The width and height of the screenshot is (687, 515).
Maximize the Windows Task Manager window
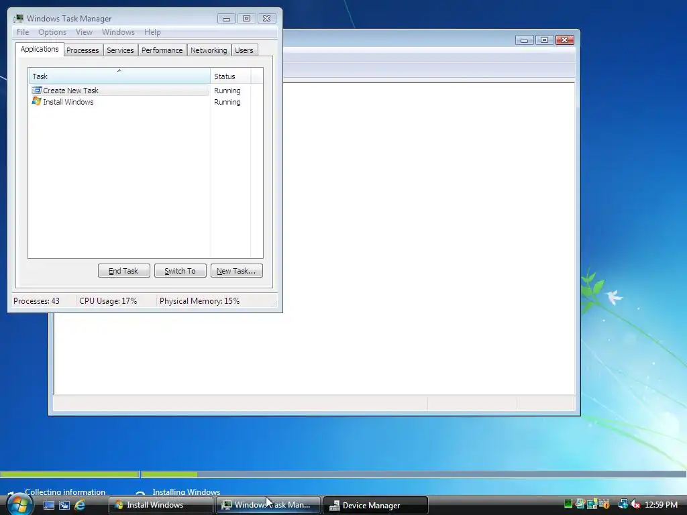tap(246, 18)
